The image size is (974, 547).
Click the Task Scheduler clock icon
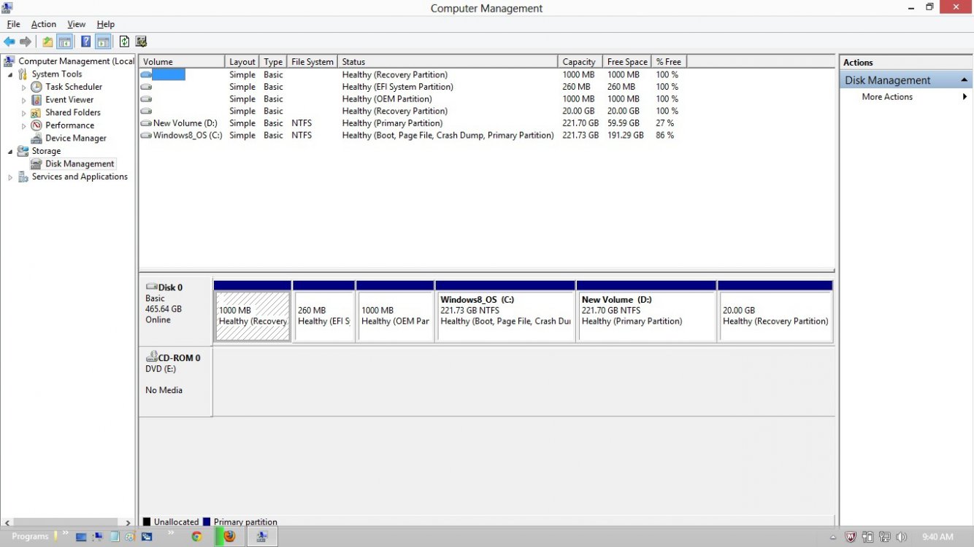pyautogui.click(x=37, y=87)
